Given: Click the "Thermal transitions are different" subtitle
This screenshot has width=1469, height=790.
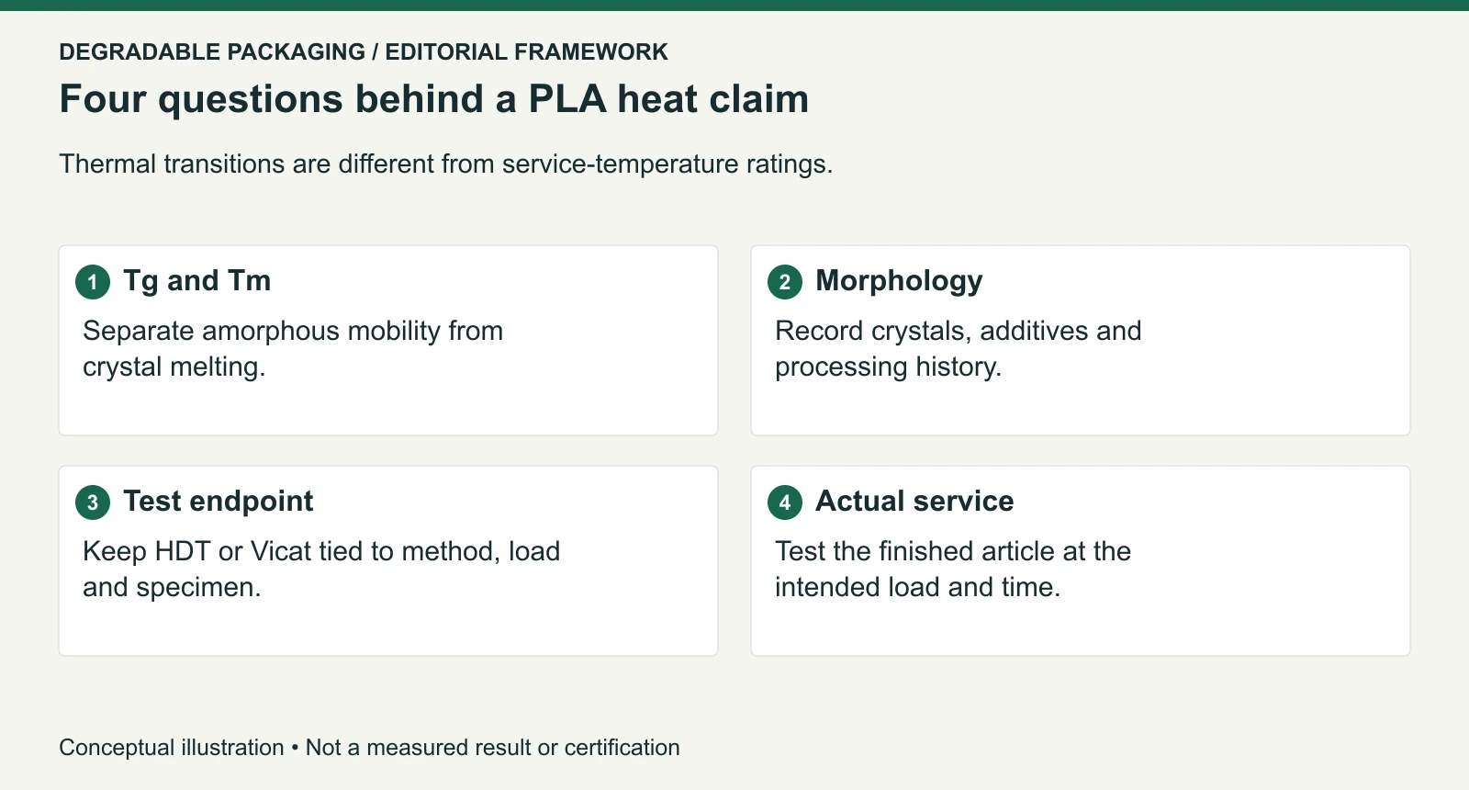Looking at the screenshot, I should (446, 164).
